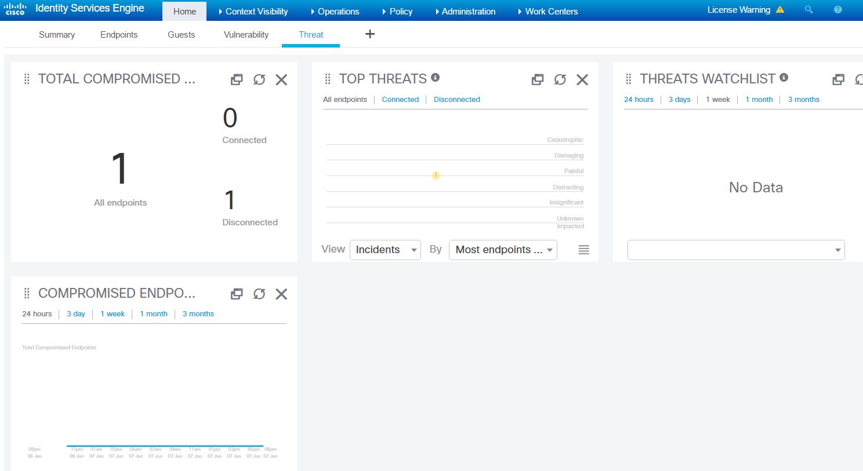Click the Total Compromised Endpoints chart label
863x471 pixels.
(x=59, y=348)
